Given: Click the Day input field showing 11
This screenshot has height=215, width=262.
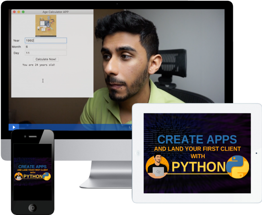Looking at the screenshot, I should point(46,53).
